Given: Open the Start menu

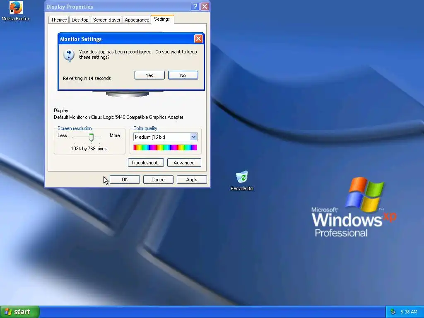Looking at the screenshot, I should click(20, 312).
